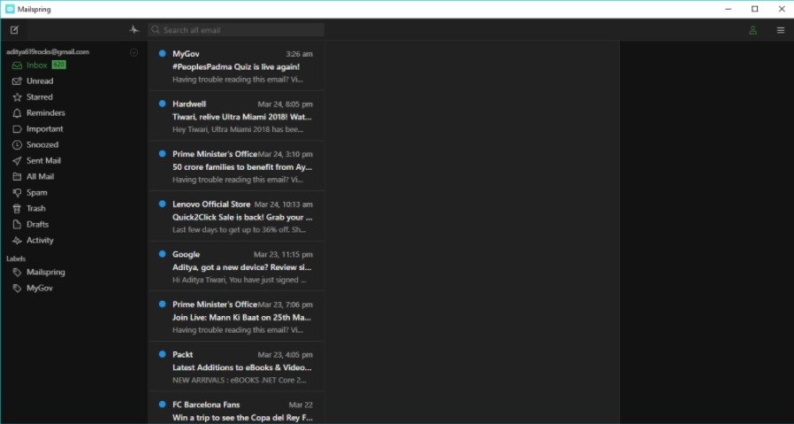Go to Reminders in sidebar
The height and width of the screenshot is (424, 794).
45,113
